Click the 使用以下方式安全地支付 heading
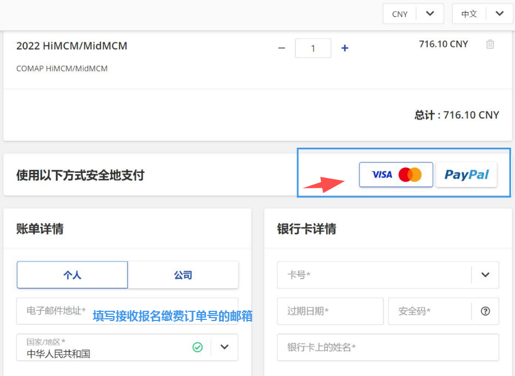Viewport: 515px width, 376px height. pos(81,175)
